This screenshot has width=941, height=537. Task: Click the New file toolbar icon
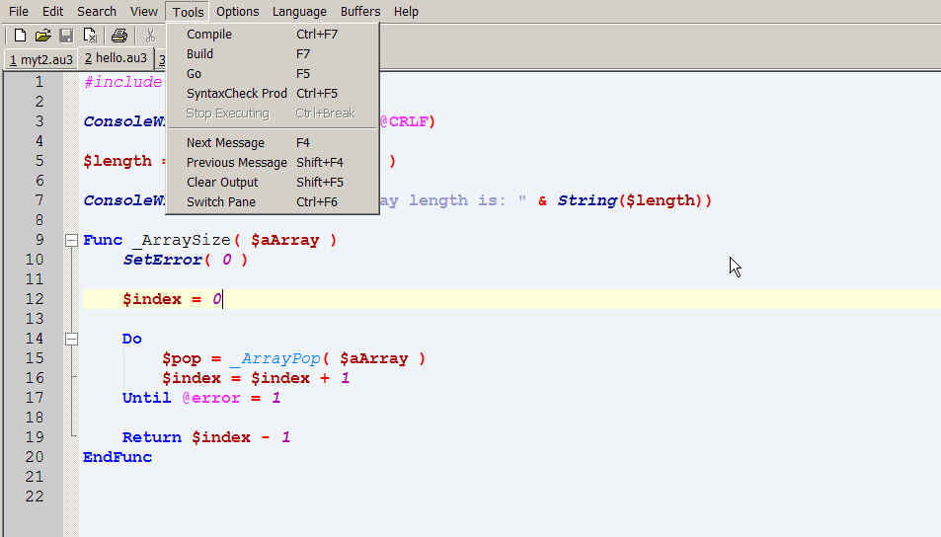[20, 36]
